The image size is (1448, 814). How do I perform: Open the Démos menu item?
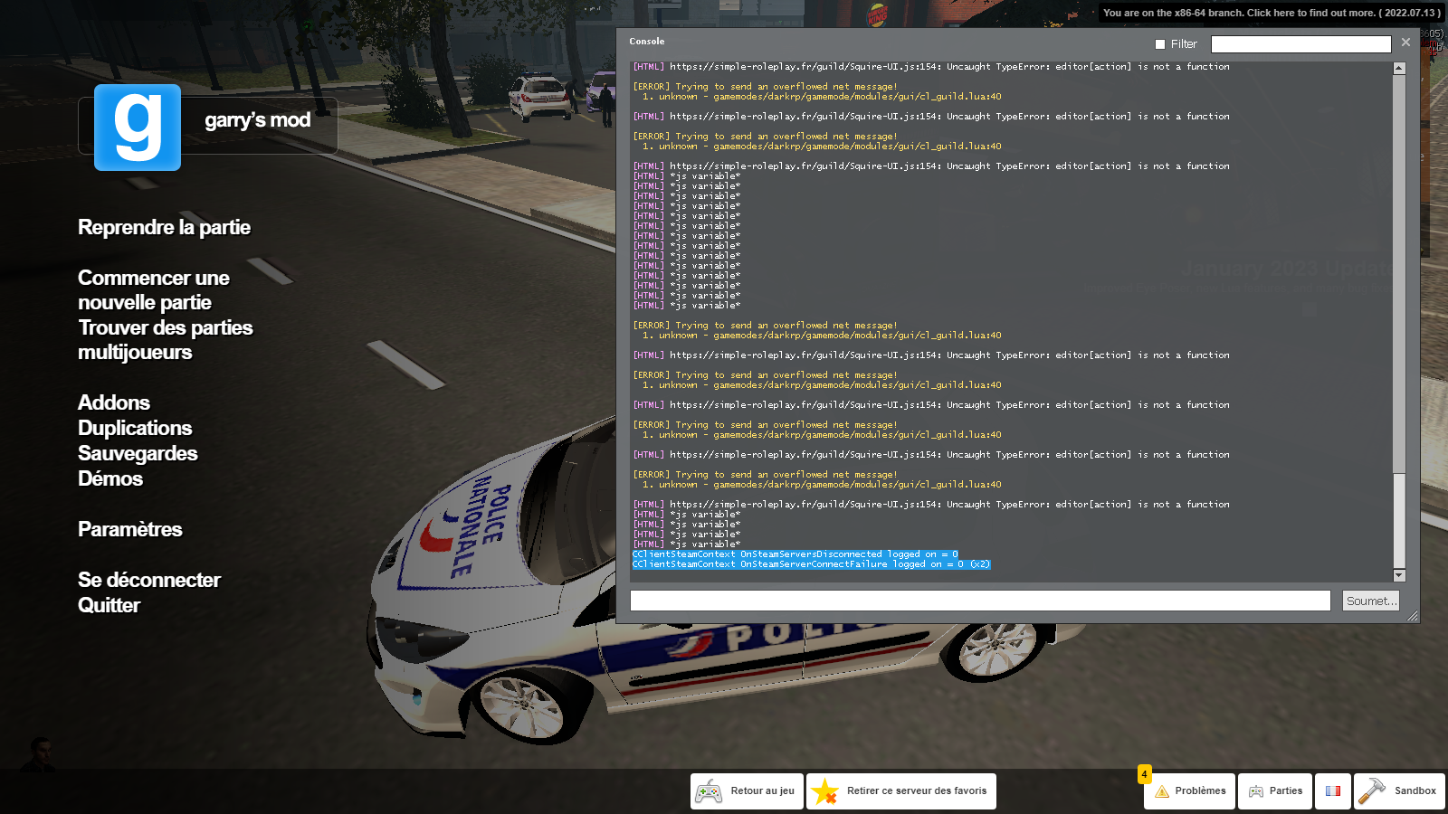click(110, 478)
